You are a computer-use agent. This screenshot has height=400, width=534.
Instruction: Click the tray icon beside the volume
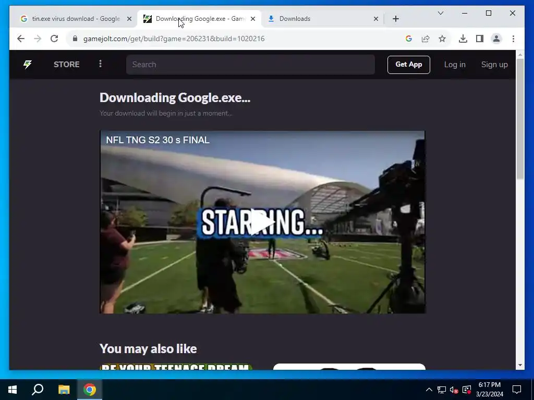click(467, 390)
